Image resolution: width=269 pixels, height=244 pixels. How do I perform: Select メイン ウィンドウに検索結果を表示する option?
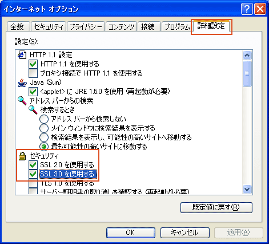(x=44, y=128)
